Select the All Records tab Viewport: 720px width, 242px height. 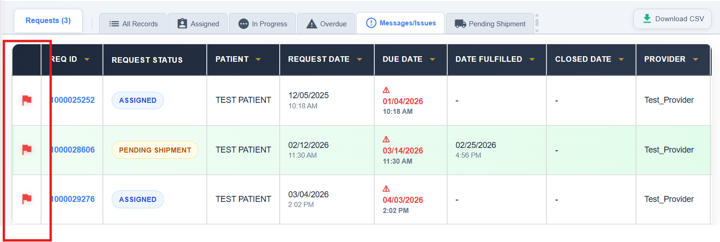pyautogui.click(x=133, y=24)
